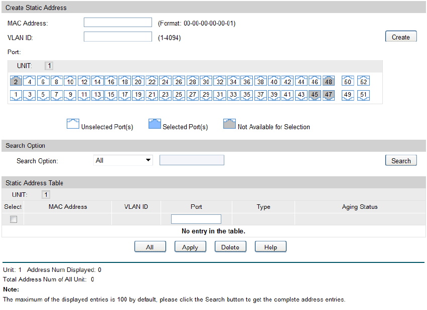The height and width of the screenshot is (310, 427).
Task: Select port 49 icon
Action: click(348, 95)
